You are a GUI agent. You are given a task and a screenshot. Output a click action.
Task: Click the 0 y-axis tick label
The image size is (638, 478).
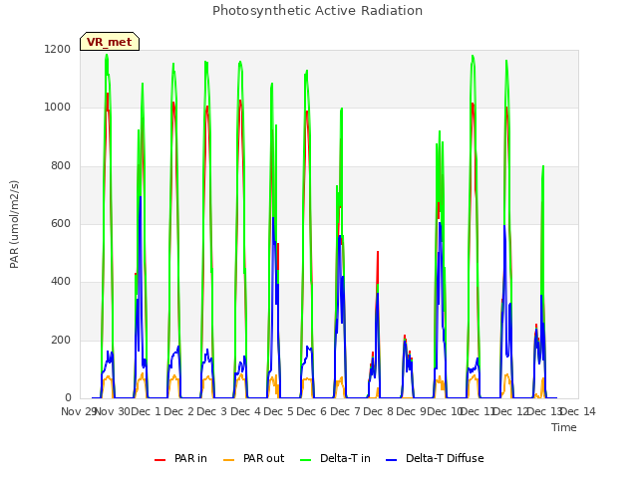(x=68, y=397)
